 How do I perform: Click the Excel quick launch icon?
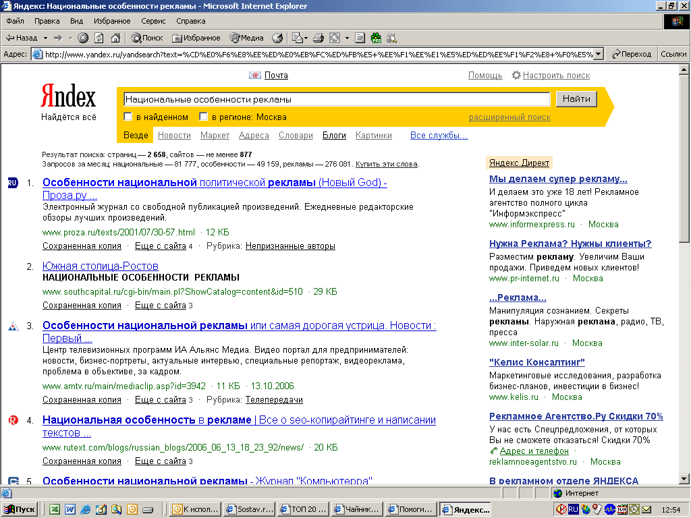[55, 509]
